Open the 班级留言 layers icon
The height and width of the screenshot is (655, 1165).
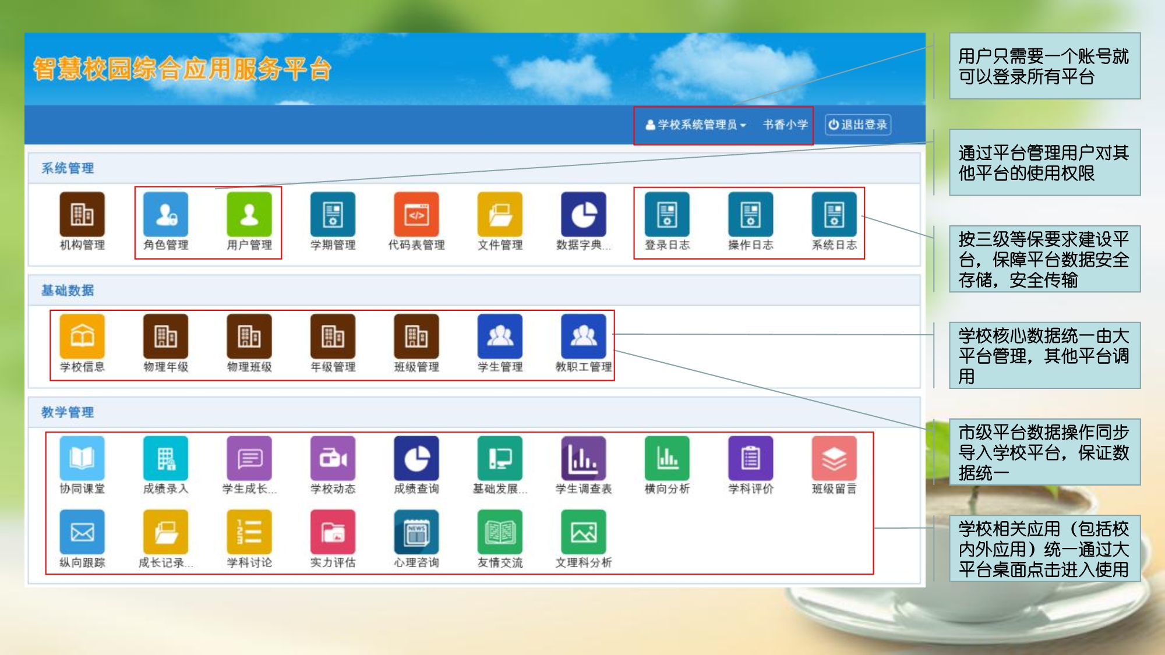(x=834, y=459)
